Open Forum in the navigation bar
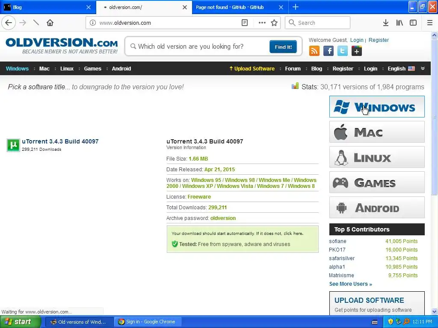The width and height of the screenshot is (438, 328). point(293,69)
